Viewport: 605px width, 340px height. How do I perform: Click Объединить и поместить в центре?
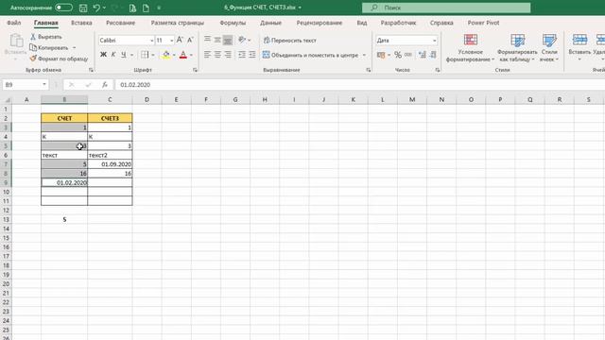click(311, 55)
